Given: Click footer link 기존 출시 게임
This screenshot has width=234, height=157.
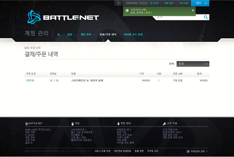Looking at the screenshot, I should (79, 137).
